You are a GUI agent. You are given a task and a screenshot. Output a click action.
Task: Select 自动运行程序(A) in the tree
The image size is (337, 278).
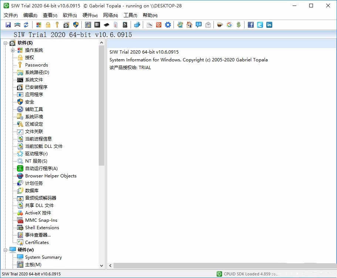point(41,169)
